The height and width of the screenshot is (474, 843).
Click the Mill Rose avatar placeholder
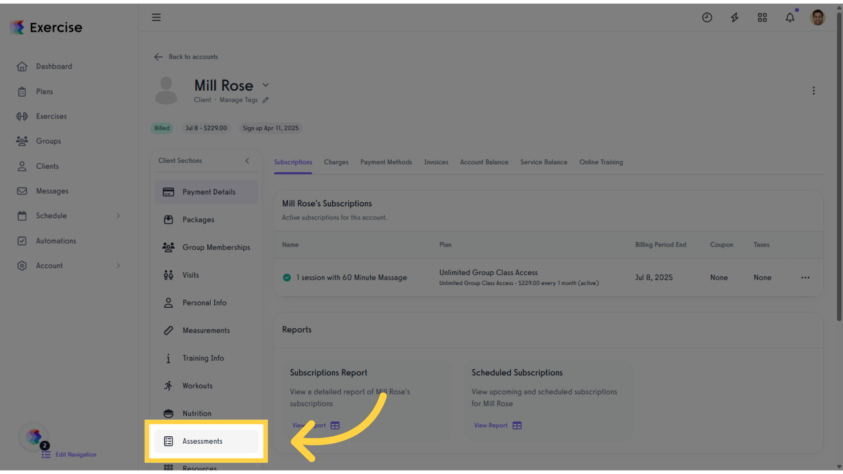[x=166, y=90]
